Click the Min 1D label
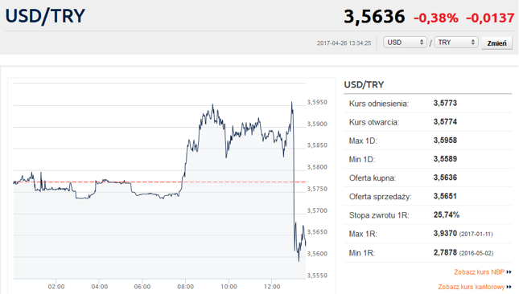The height and width of the screenshot is (294, 519). [362, 160]
